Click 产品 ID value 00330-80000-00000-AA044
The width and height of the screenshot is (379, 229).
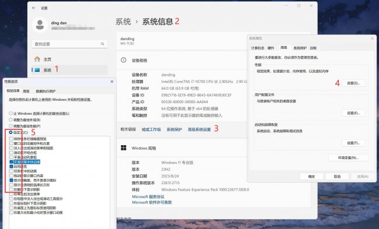click(x=184, y=102)
